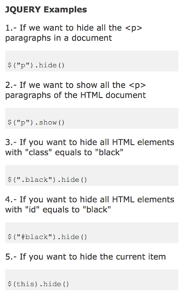Click the quoted word "id" in example 4
The width and height of the screenshot is (183, 296).
point(32,210)
